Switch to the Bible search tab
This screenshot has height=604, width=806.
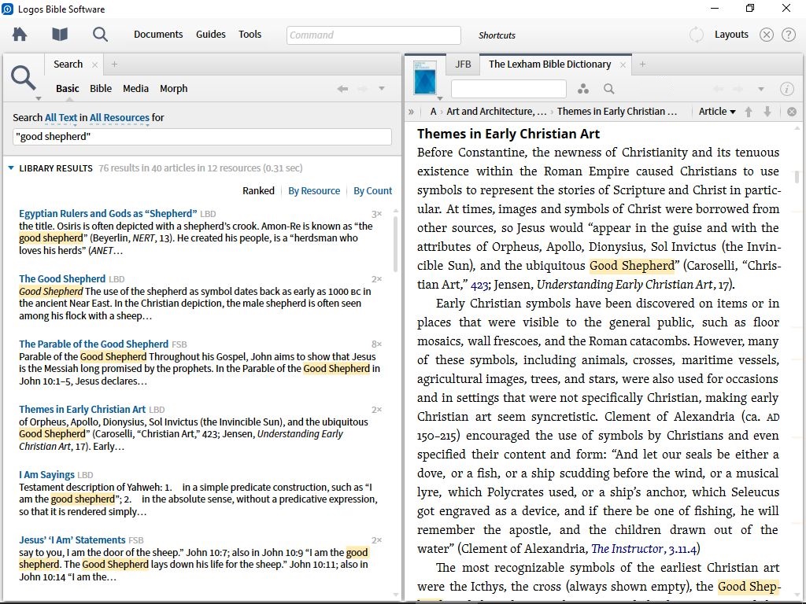tap(101, 88)
